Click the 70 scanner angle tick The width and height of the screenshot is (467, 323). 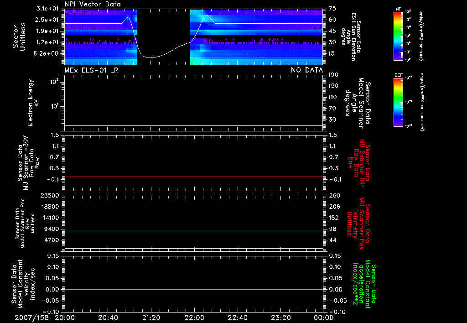332,109
